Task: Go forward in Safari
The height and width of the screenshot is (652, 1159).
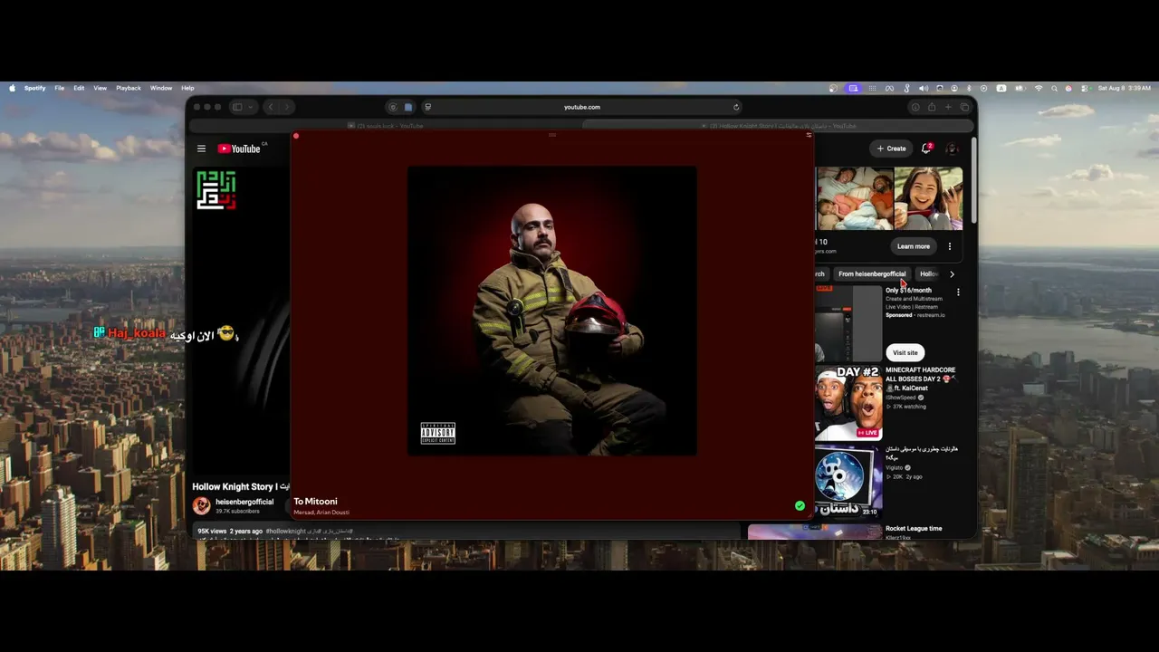Action: 287,107
